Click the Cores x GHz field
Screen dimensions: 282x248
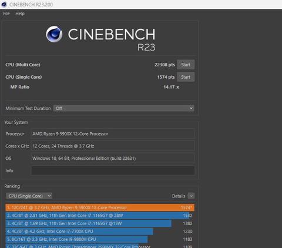pyautogui.click(x=113, y=146)
